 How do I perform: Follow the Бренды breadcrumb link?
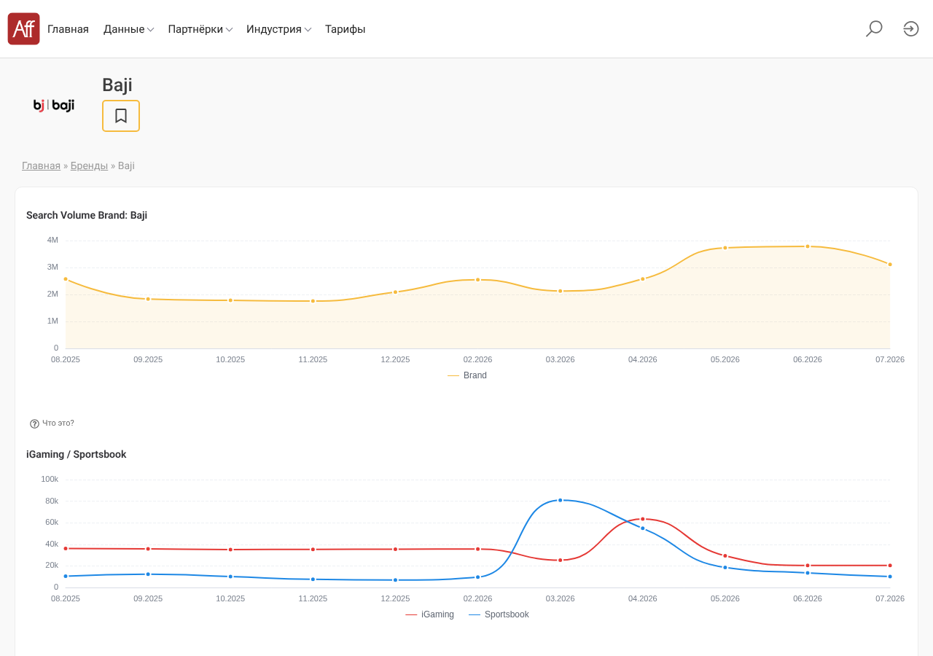coord(89,165)
